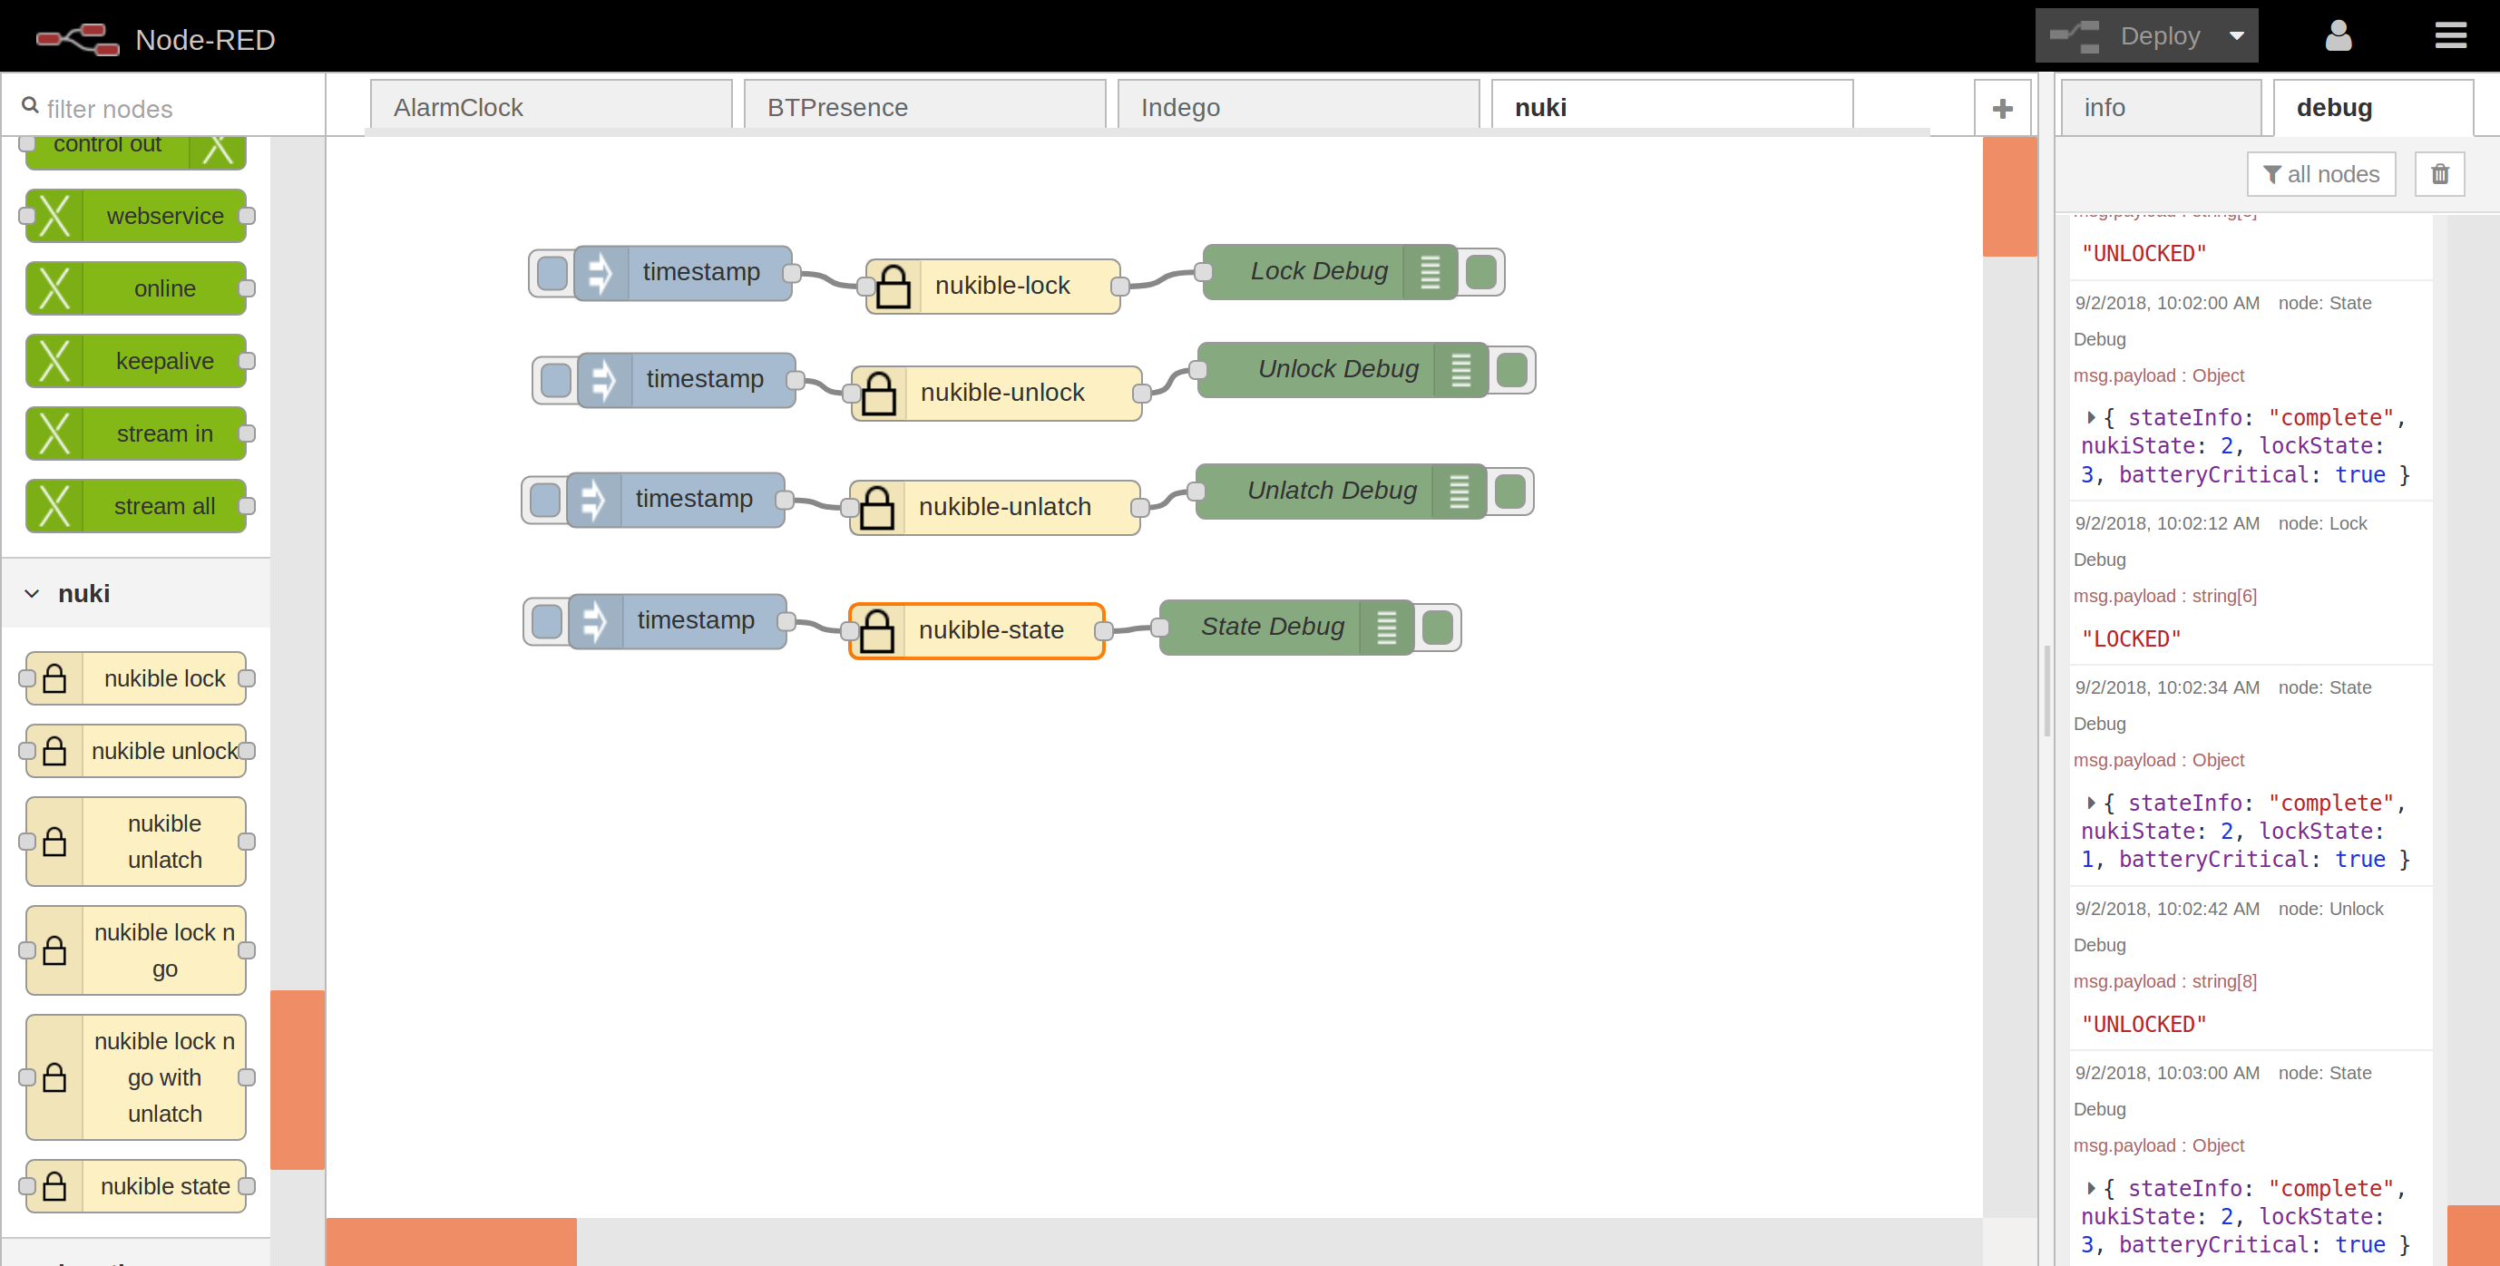Click lock icon on nukible-state node
Image resolution: width=2500 pixels, height=1266 pixels.
[877, 631]
